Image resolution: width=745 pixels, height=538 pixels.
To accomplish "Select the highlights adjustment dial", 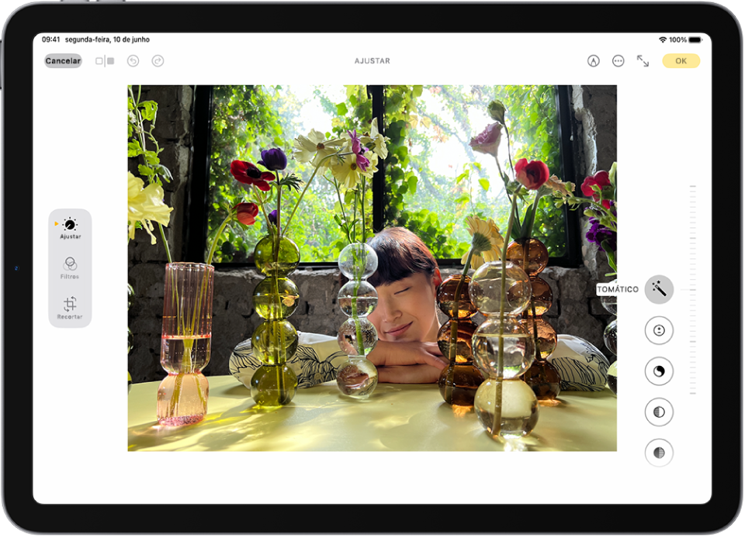I will 659,412.
